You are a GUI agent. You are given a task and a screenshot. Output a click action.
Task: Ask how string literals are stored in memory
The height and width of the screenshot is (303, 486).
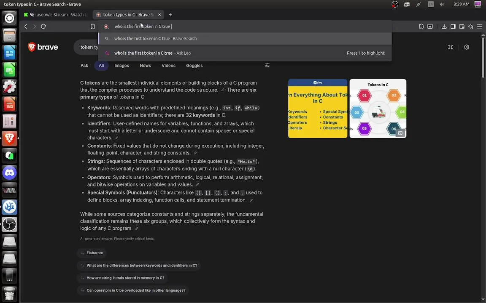[x=122, y=278]
